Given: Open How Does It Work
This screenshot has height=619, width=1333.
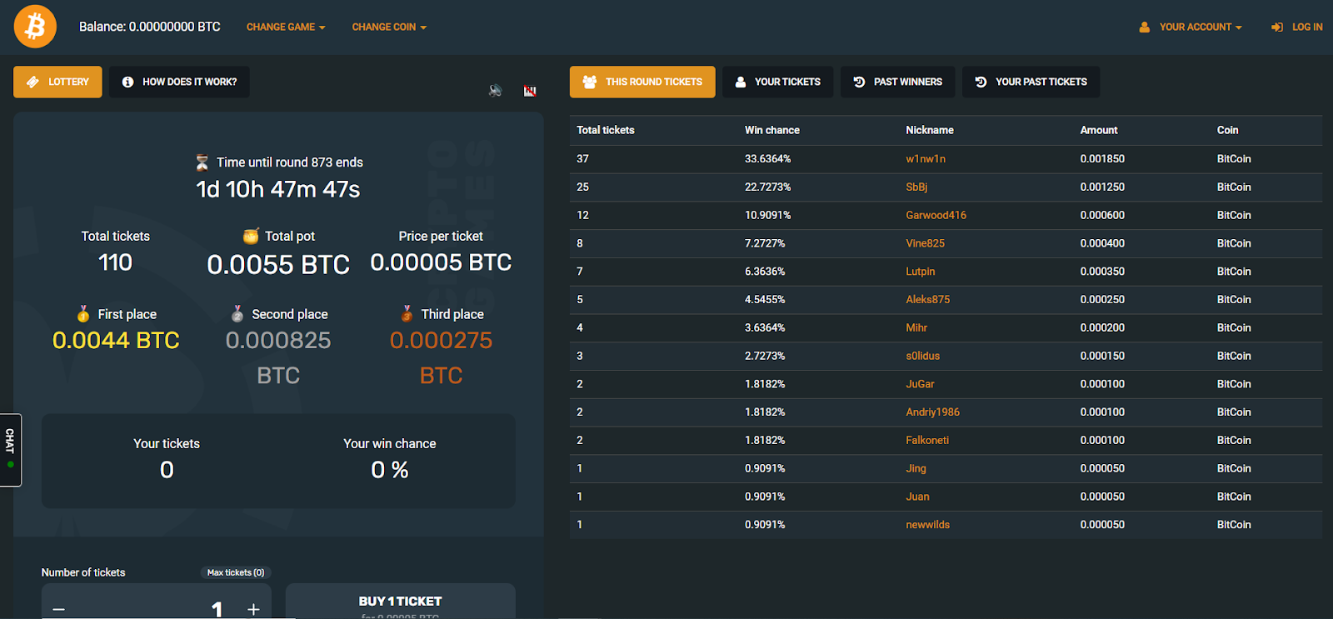Looking at the screenshot, I should coord(179,82).
